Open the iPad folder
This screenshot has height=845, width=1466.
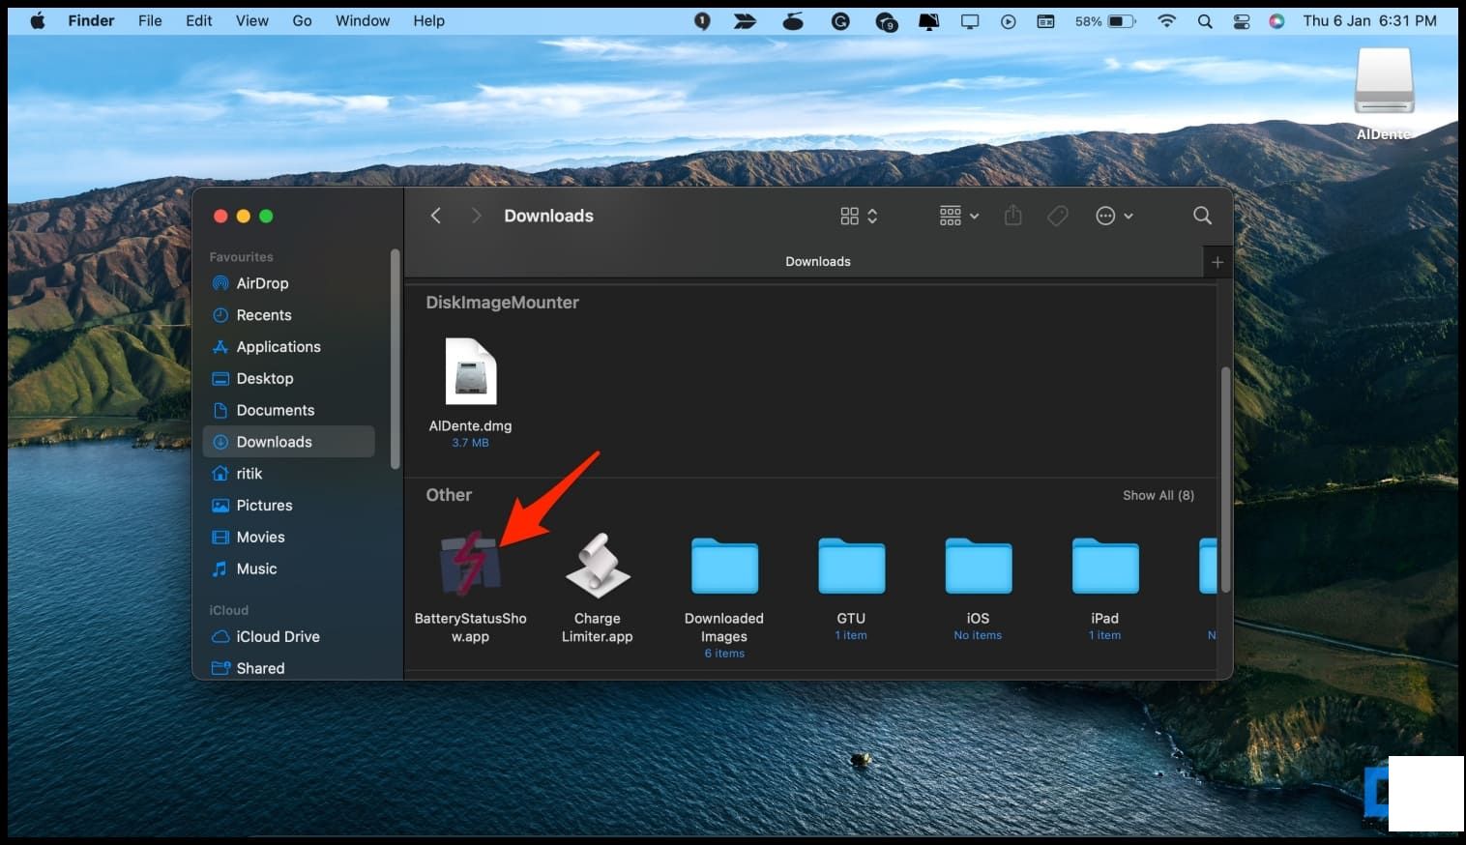1105,566
